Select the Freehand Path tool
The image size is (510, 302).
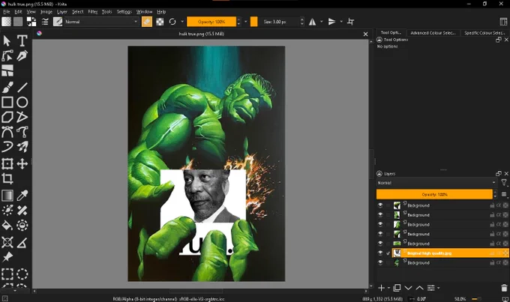tap(22, 132)
